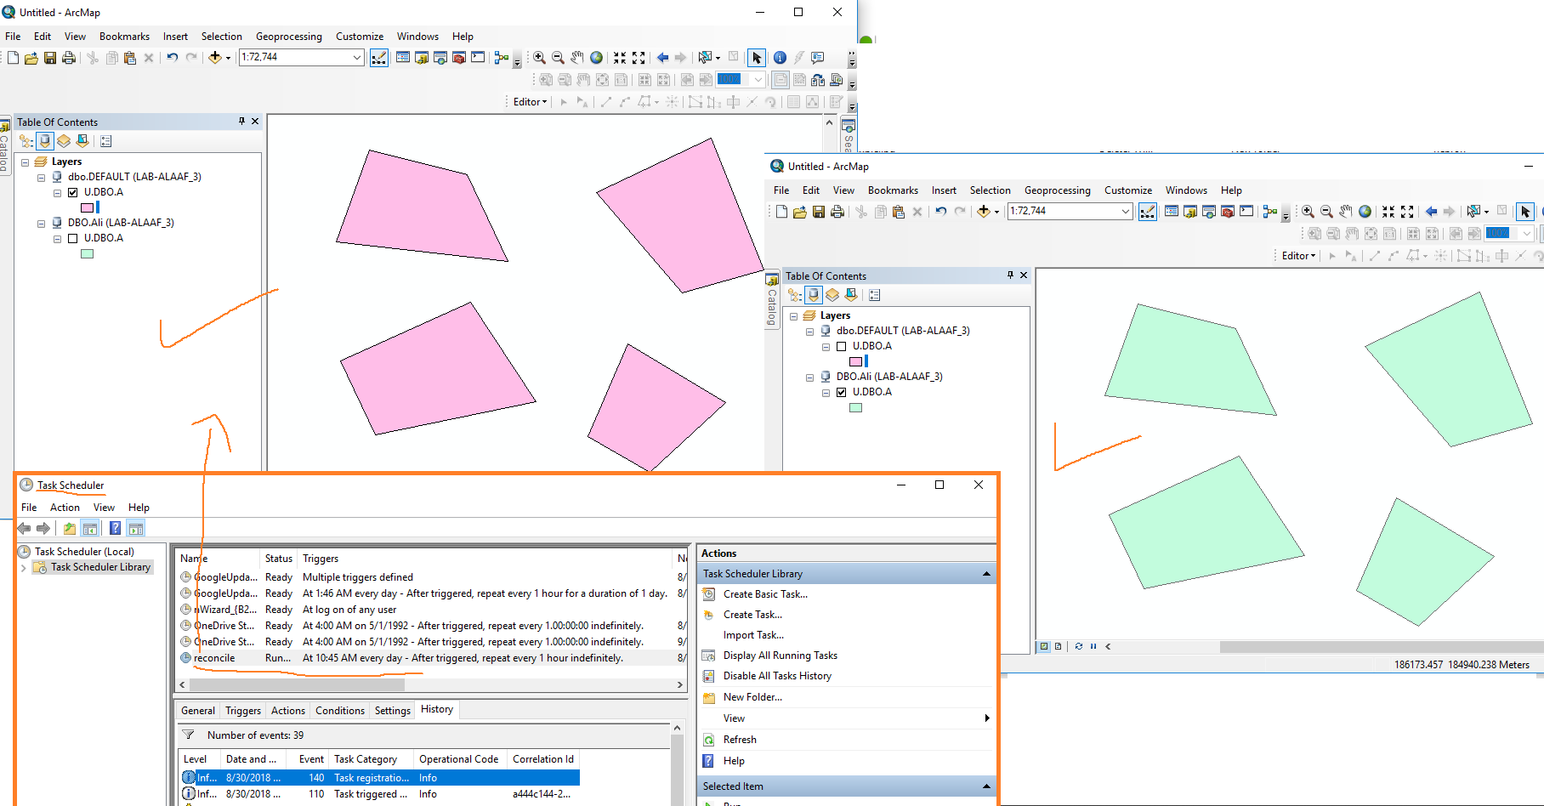Click Refresh in the Actions pane

740,740
